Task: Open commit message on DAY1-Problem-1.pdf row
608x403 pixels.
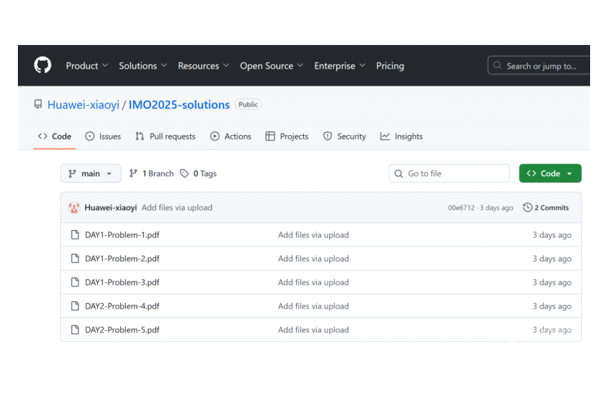Action: [313, 235]
